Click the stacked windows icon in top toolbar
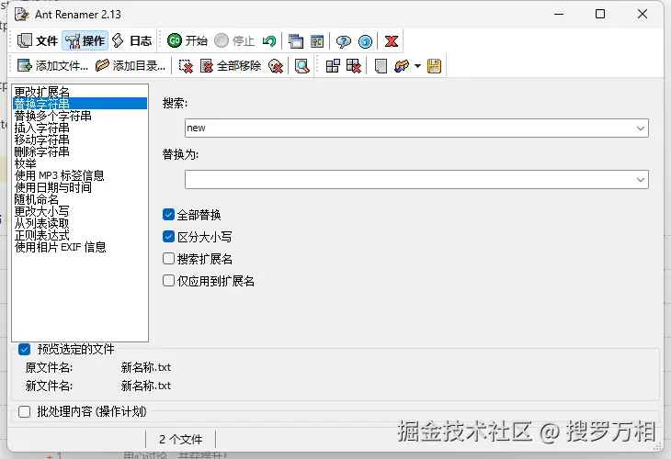The width and height of the screenshot is (671, 459). (295, 41)
